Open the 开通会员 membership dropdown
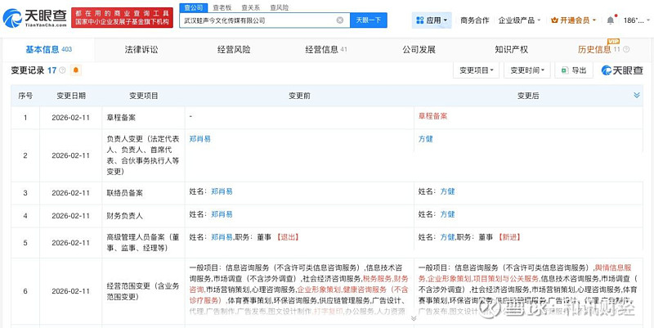Screen dimensions: 654x328 [x=573, y=20]
